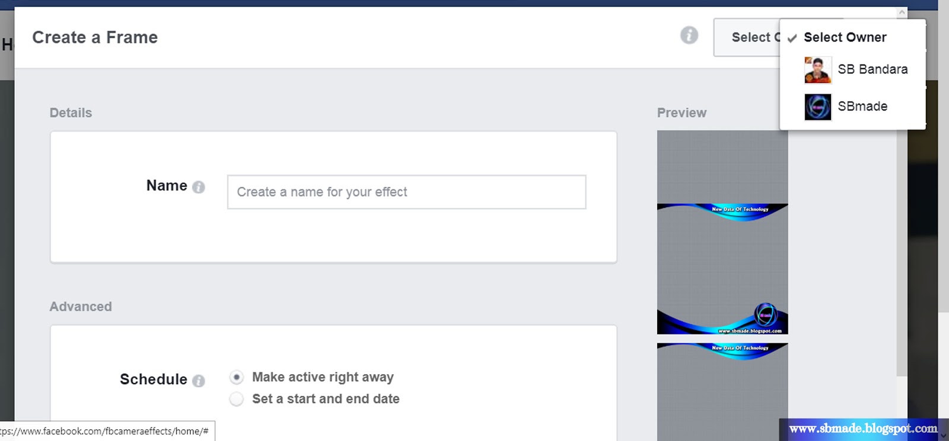
Task: Click the SB Bandara profile picture
Action: 818,69
